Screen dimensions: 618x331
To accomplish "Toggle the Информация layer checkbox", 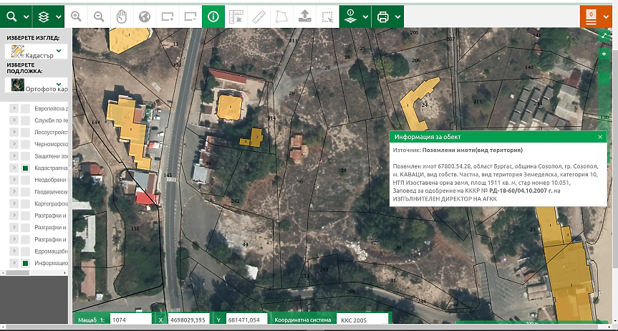I will (x=25, y=264).
